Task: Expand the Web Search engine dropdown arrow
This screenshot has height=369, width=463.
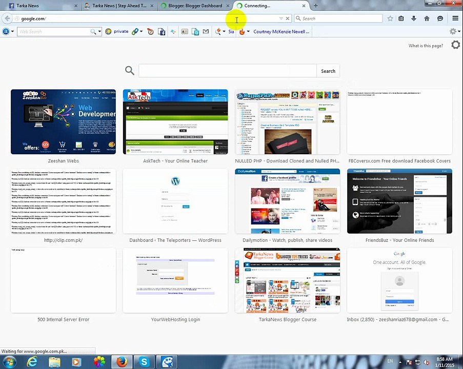Action: coord(100,32)
